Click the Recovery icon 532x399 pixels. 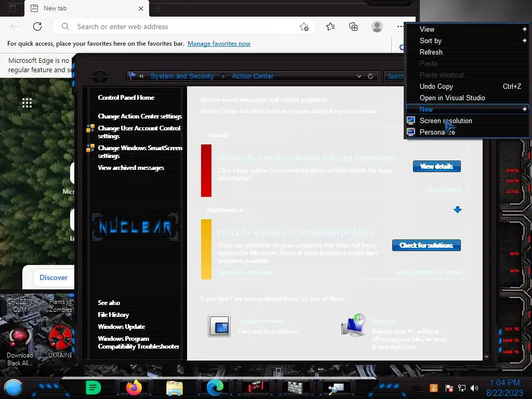pyautogui.click(x=353, y=325)
